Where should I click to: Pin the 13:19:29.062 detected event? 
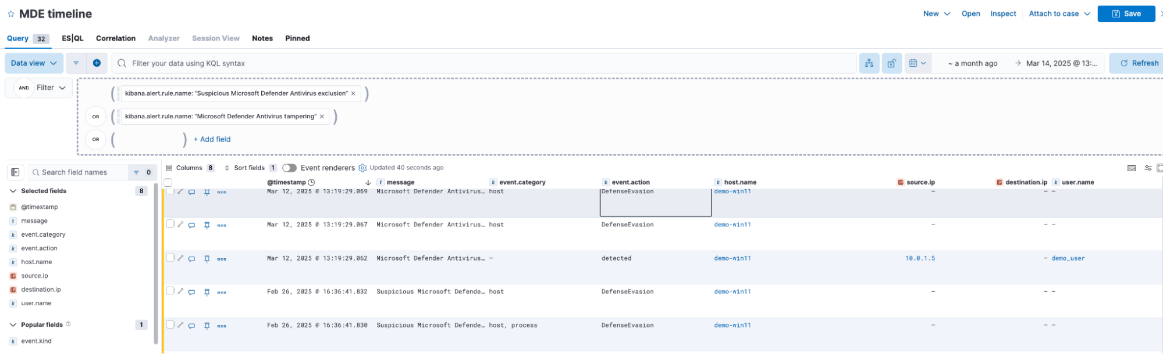pos(207,259)
